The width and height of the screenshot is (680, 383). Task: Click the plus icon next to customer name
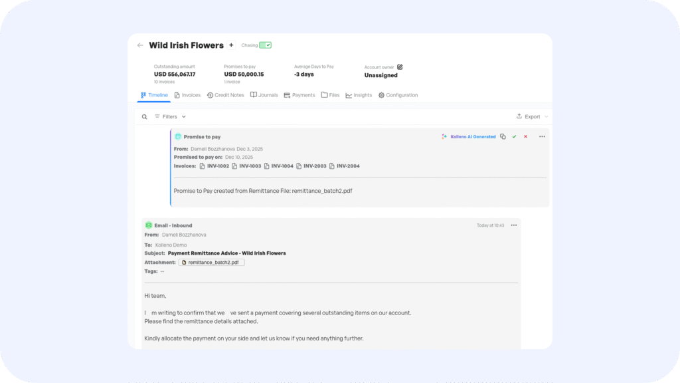click(231, 45)
